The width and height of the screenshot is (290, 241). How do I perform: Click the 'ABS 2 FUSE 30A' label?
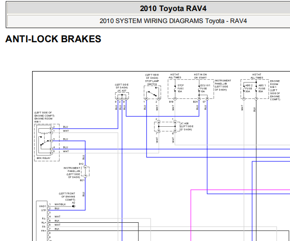point(249,88)
